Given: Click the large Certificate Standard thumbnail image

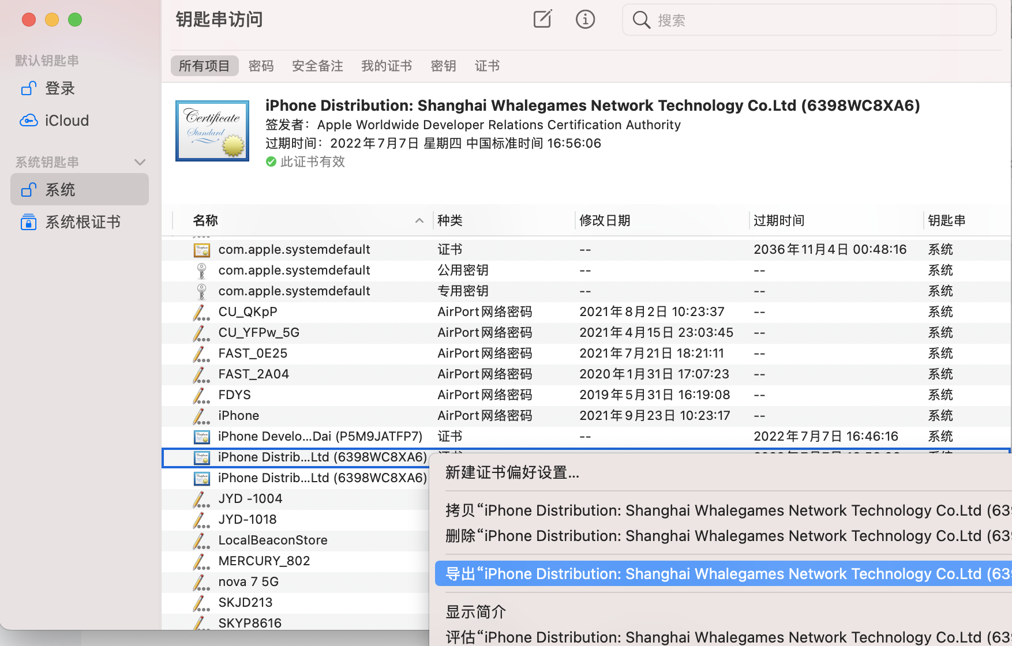Looking at the screenshot, I should click(x=212, y=131).
